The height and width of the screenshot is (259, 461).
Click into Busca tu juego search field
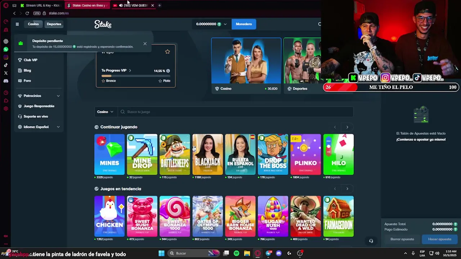pyautogui.click(x=236, y=112)
